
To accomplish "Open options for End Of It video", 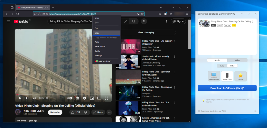I will tap(174, 103).
